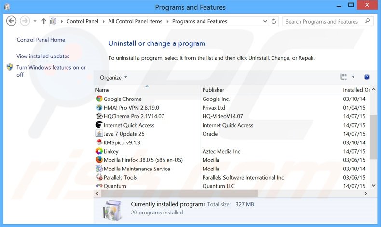Open View installed updates link
The image size is (381, 227).
[x=43, y=56]
